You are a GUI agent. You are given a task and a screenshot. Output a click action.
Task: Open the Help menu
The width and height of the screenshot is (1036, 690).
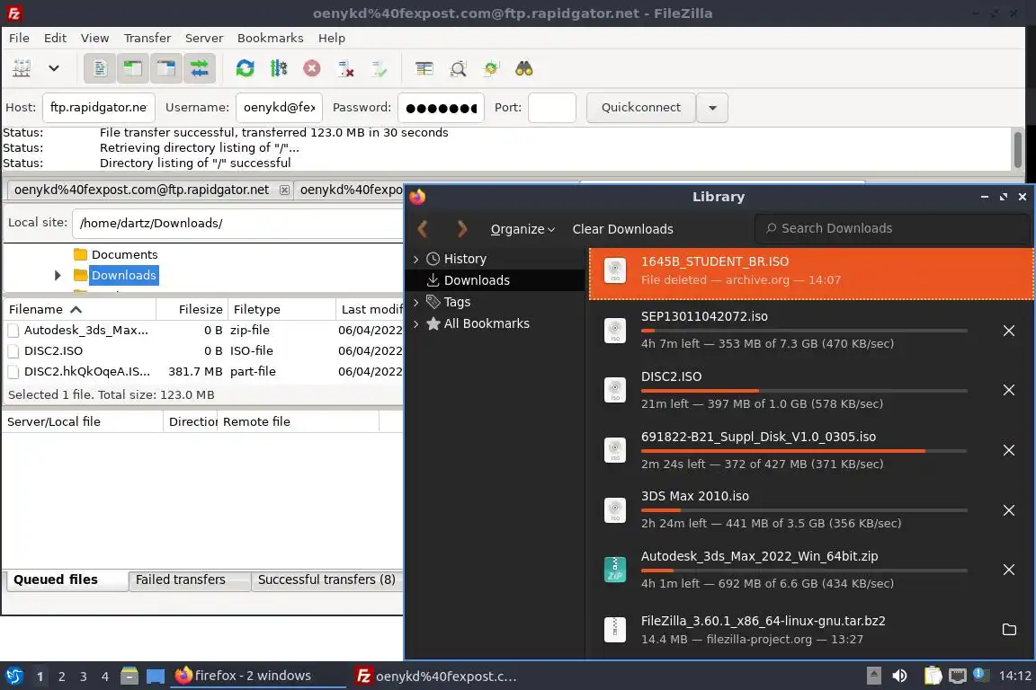(x=332, y=38)
